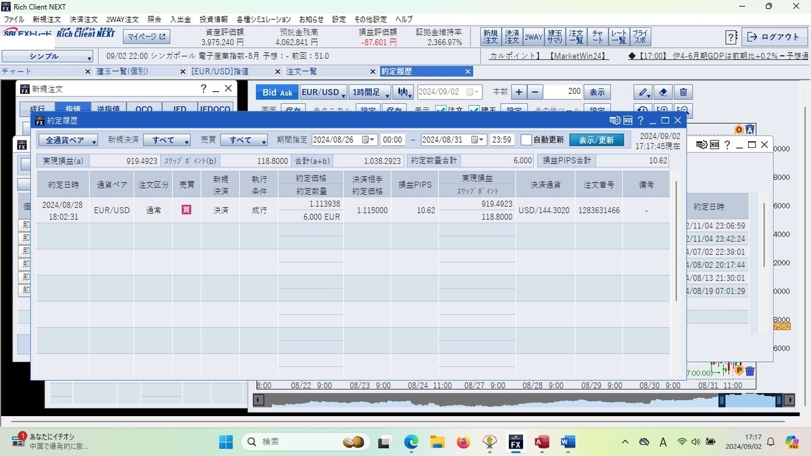Open the 投資情報 menu
This screenshot has width=811, height=456.
tap(214, 20)
